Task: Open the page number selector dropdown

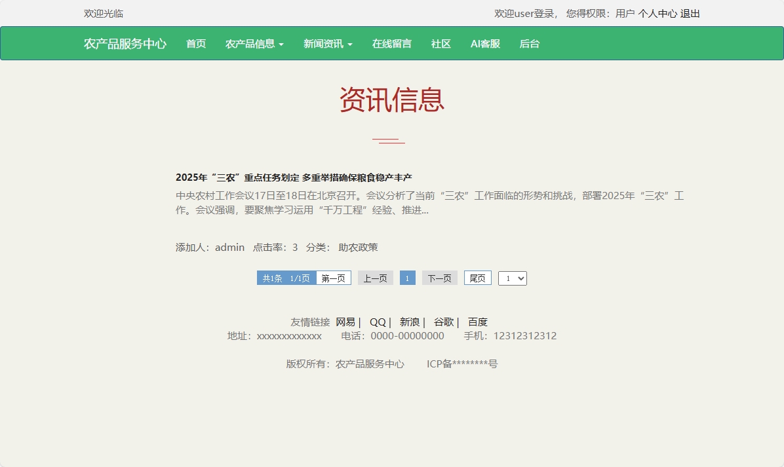Action: [x=512, y=278]
